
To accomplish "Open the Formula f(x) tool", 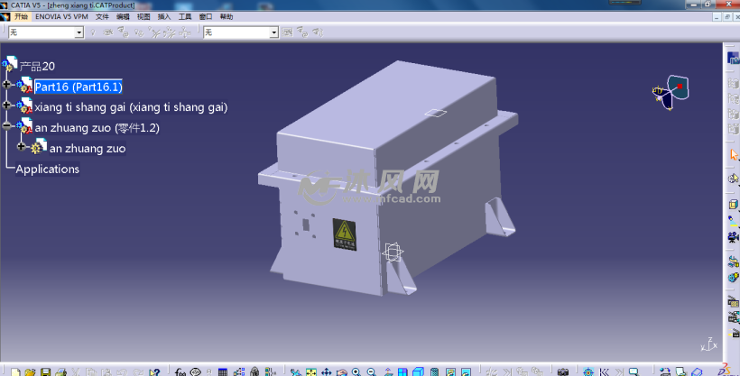I will tap(180, 371).
